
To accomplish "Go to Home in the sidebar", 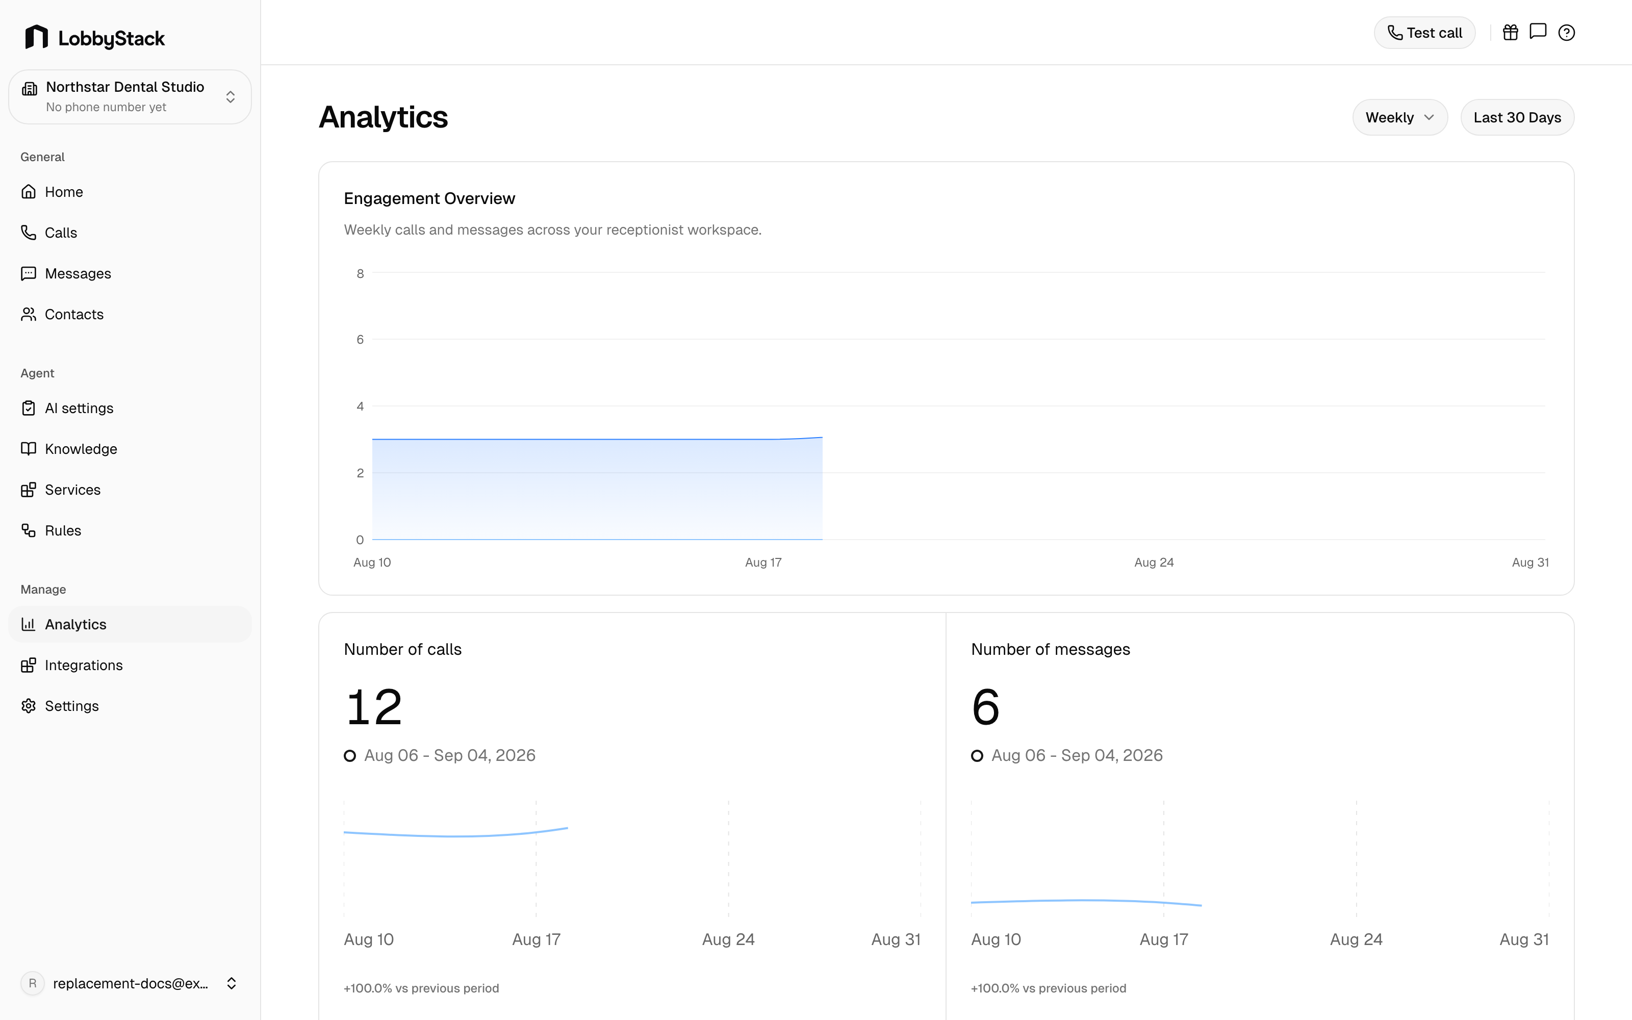I will (x=130, y=192).
